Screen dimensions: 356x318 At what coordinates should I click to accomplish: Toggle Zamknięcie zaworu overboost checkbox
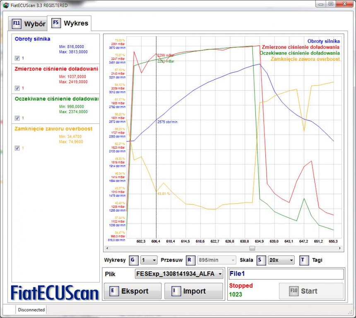(17, 148)
